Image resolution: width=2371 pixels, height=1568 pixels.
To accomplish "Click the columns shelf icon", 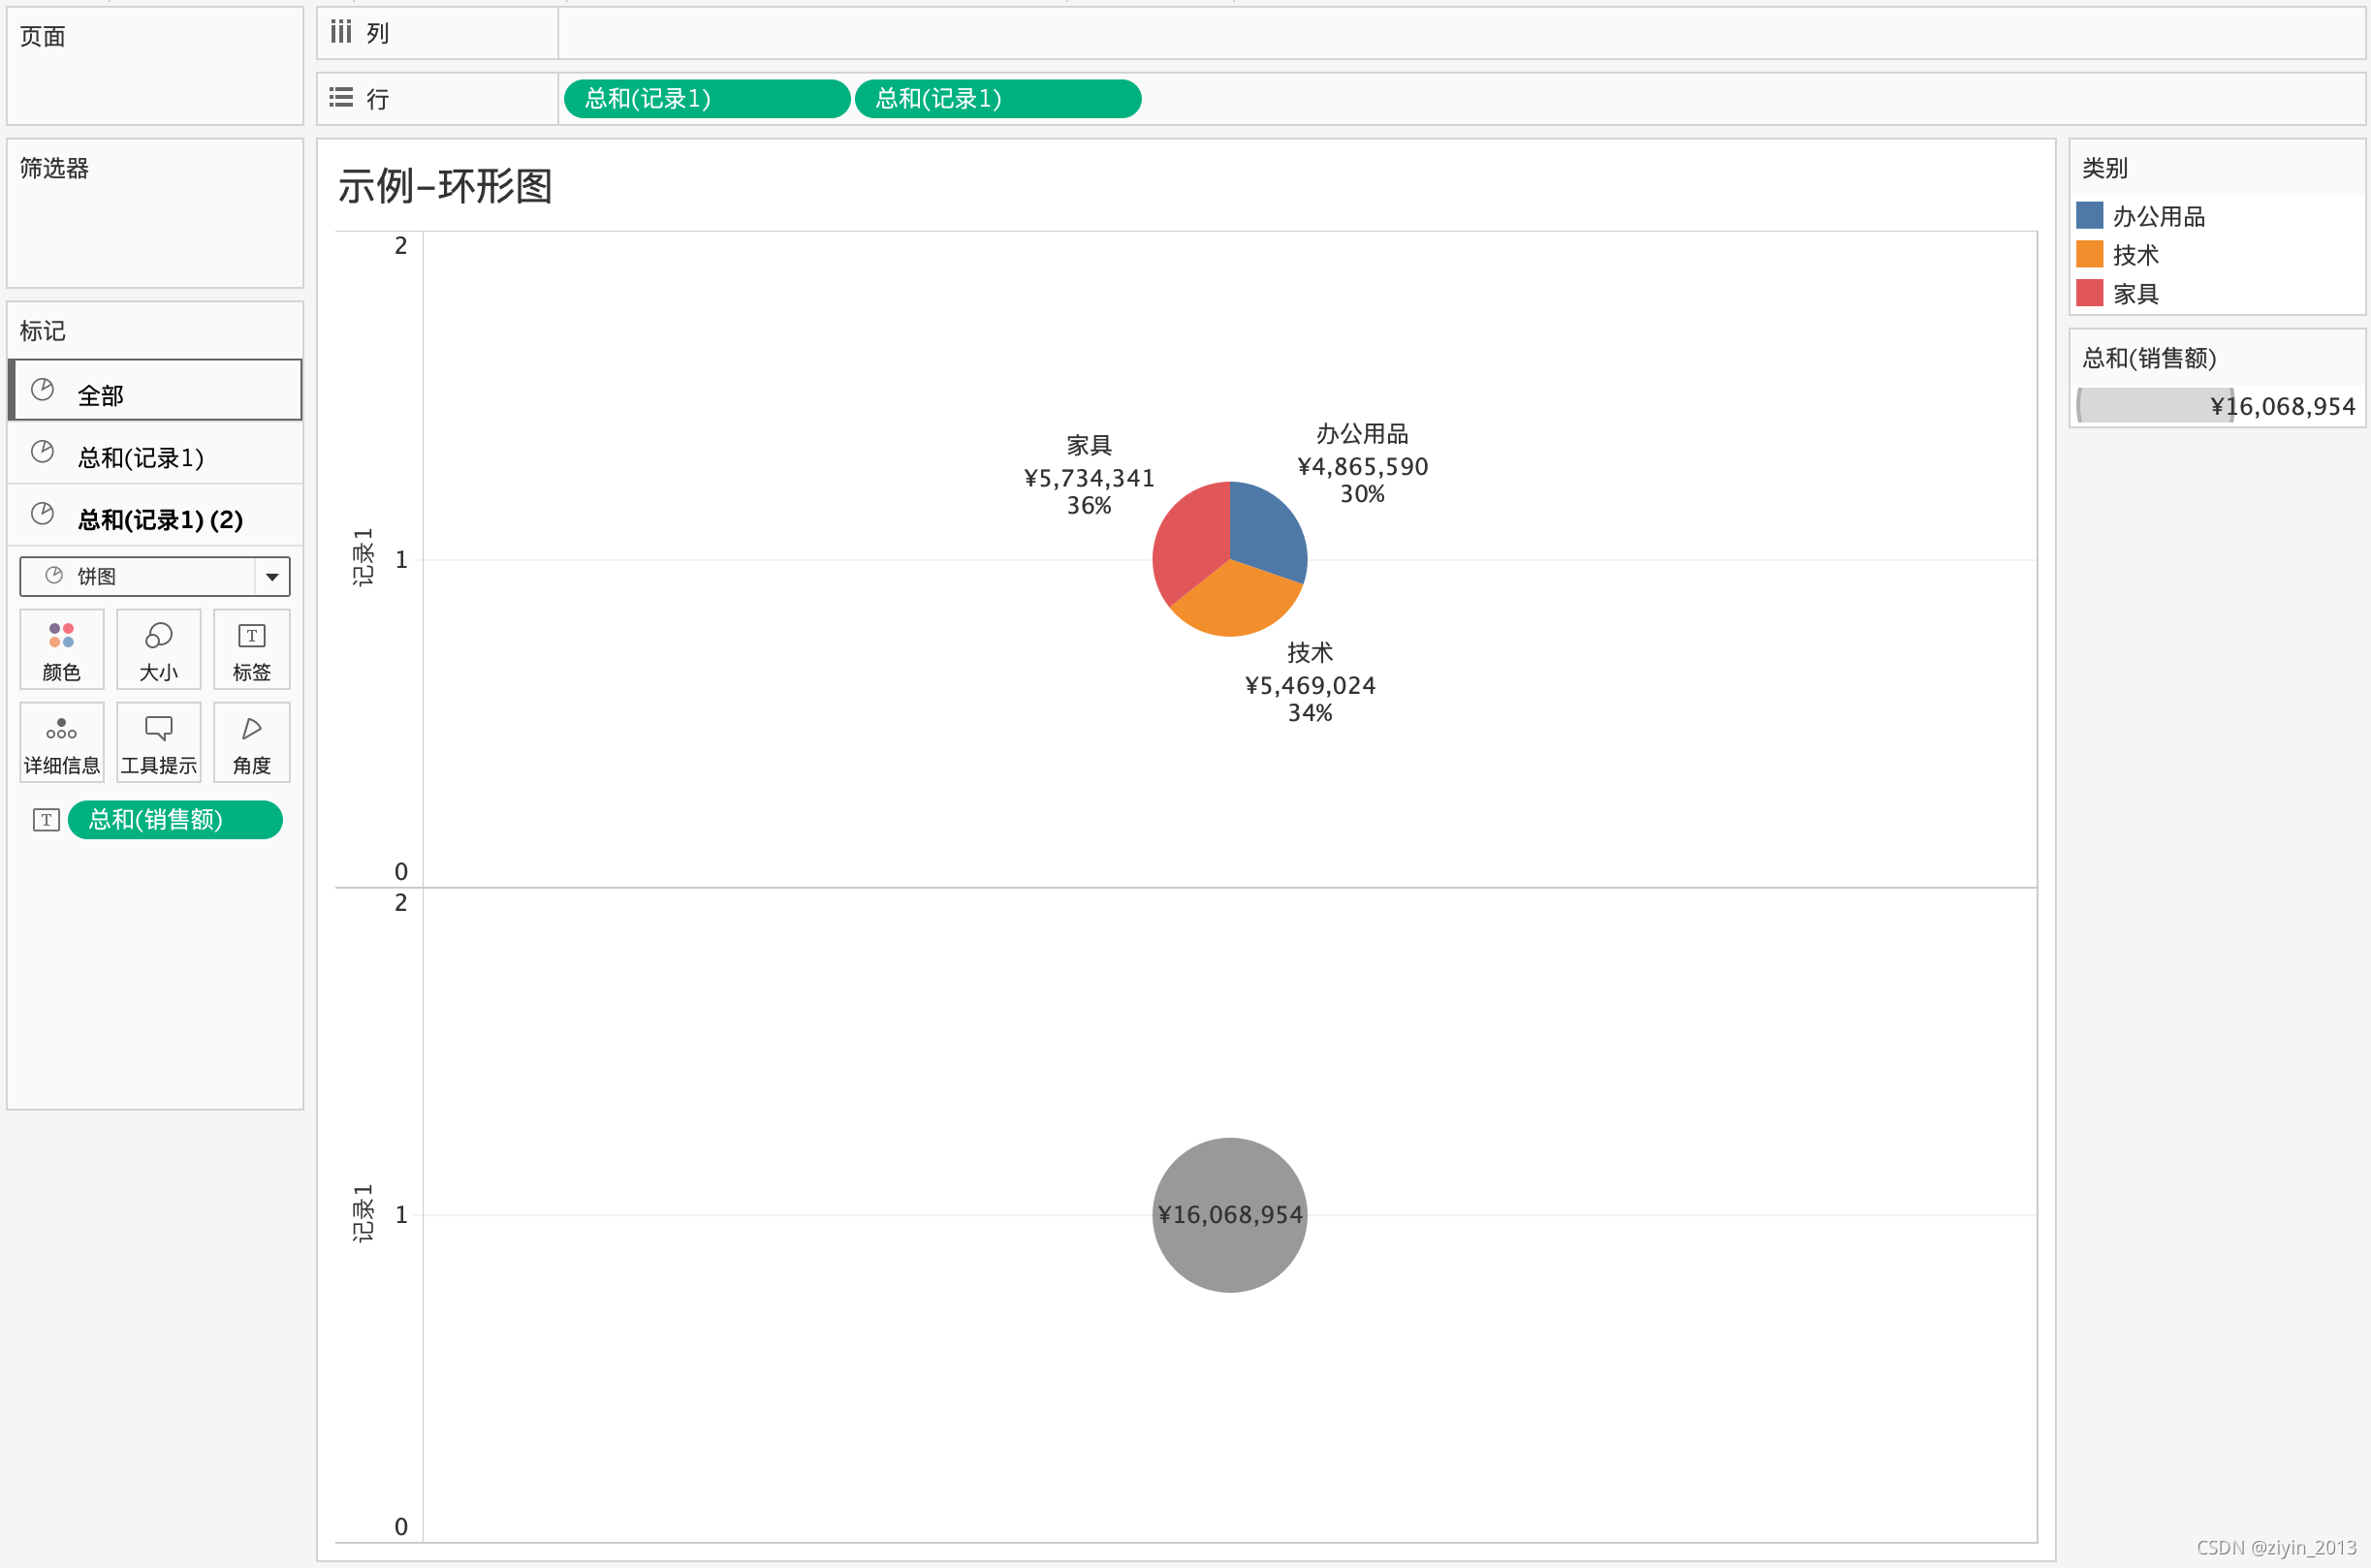I will tap(341, 33).
